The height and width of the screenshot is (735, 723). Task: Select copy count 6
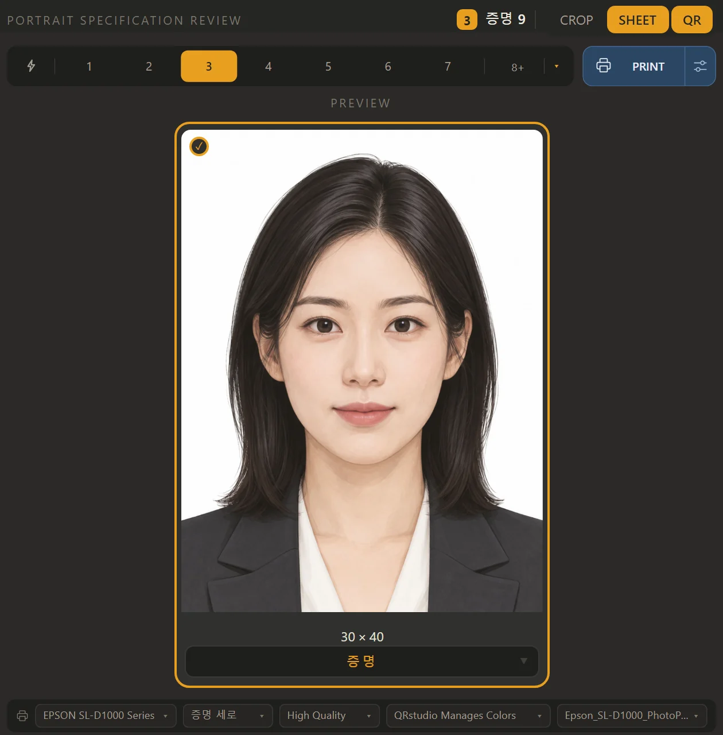[388, 66]
